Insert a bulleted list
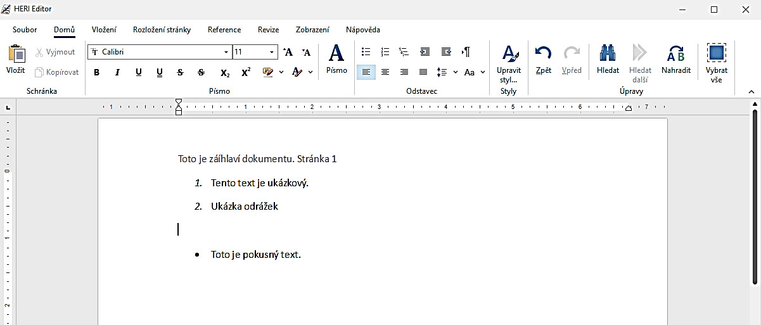This screenshot has width=761, height=325. (366, 52)
